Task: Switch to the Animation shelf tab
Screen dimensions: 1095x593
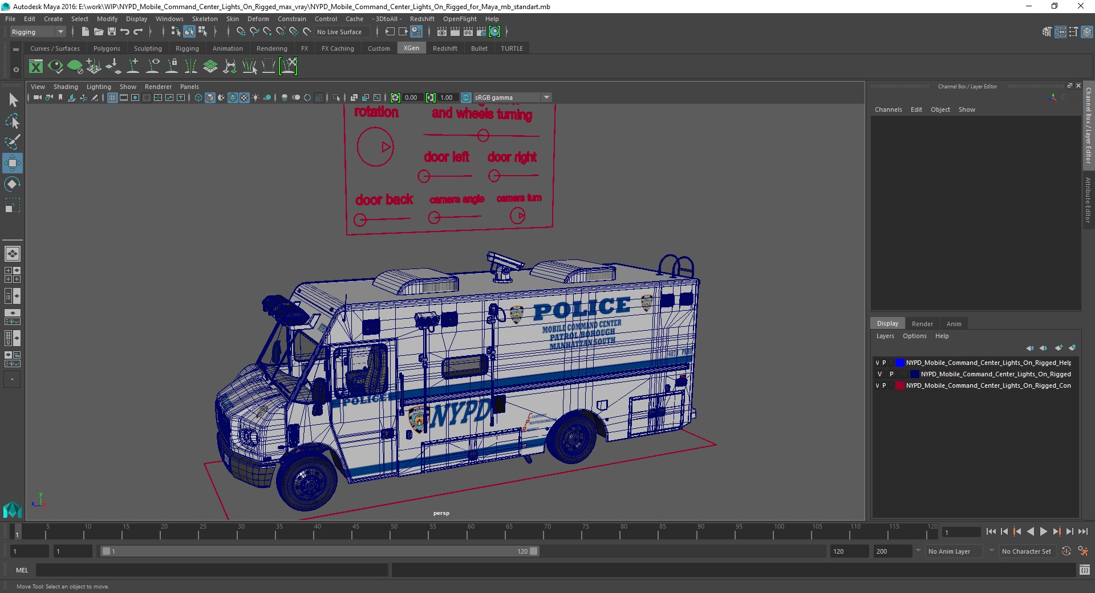Action: click(x=228, y=48)
